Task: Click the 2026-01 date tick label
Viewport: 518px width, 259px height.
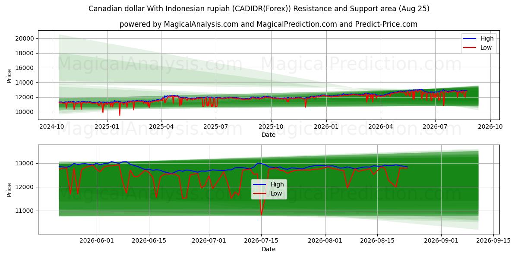Action: [326, 126]
